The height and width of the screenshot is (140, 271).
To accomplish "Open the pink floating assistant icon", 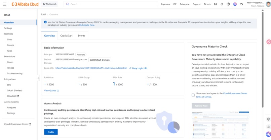I will (269, 42).
